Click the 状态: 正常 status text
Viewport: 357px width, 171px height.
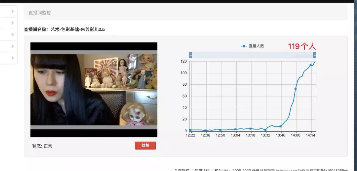42,146
